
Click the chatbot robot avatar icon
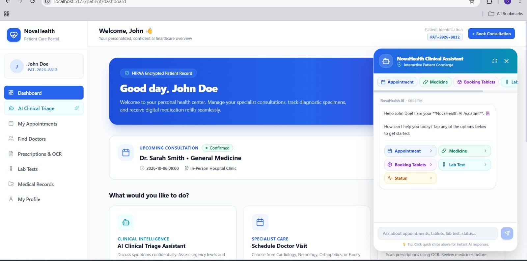click(386, 61)
